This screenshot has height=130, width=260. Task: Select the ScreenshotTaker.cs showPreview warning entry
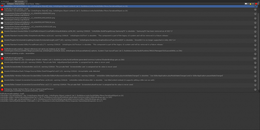[97, 84]
